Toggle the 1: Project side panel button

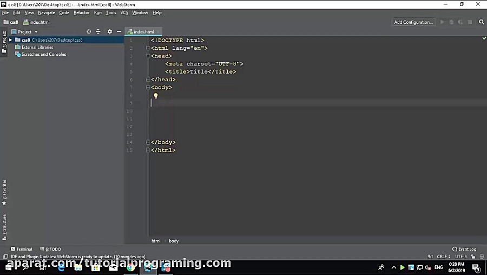[4, 42]
